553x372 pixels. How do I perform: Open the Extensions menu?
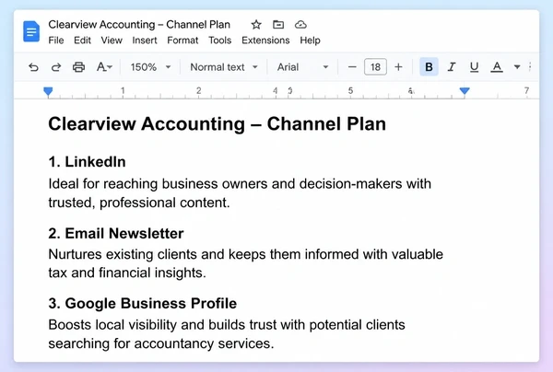(265, 41)
